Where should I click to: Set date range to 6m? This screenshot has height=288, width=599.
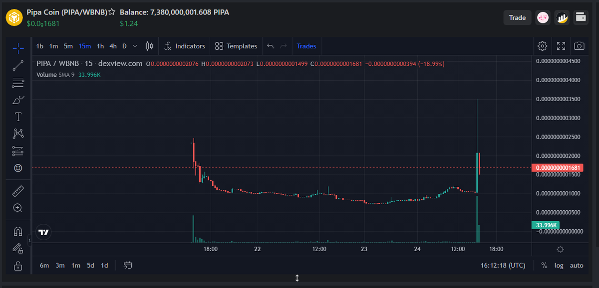44,266
